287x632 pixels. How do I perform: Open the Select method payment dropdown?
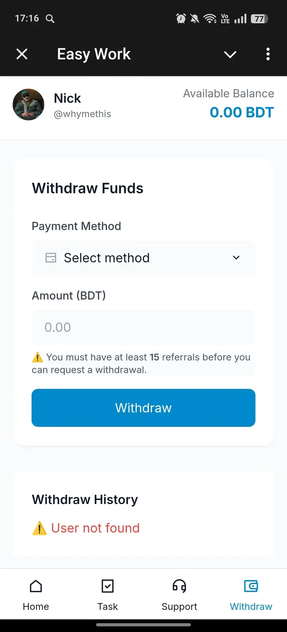click(143, 258)
